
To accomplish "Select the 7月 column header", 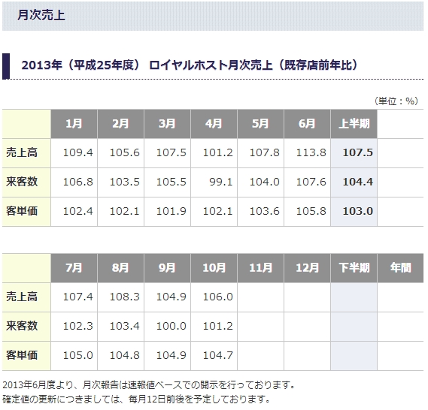I will pyautogui.click(x=74, y=268).
